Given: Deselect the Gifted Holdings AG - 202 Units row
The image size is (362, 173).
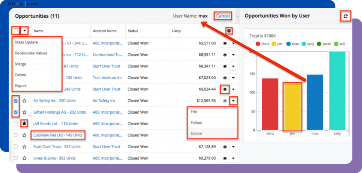Looking at the screenshot, I should [x=16, y=112].
